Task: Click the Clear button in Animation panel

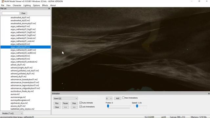Action: (57, 107)
